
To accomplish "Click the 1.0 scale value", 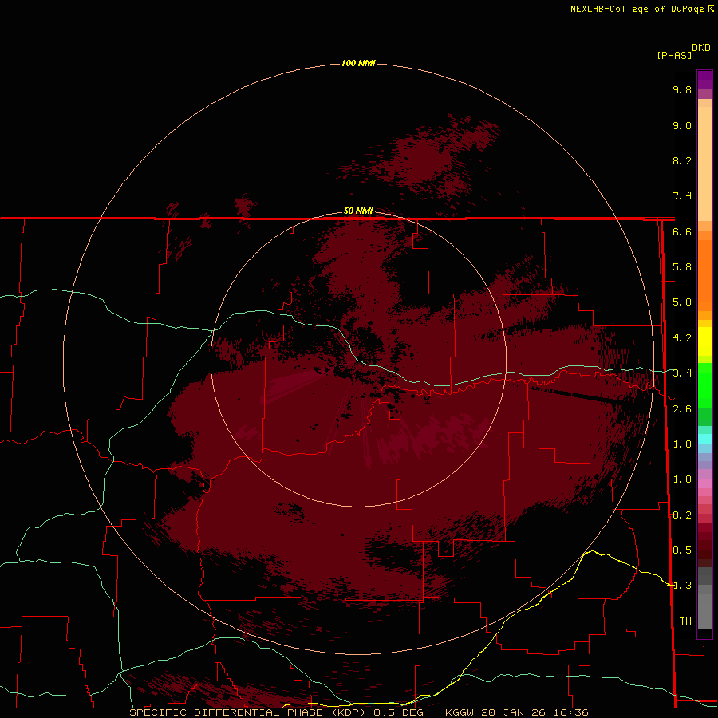I will [682, 479].
